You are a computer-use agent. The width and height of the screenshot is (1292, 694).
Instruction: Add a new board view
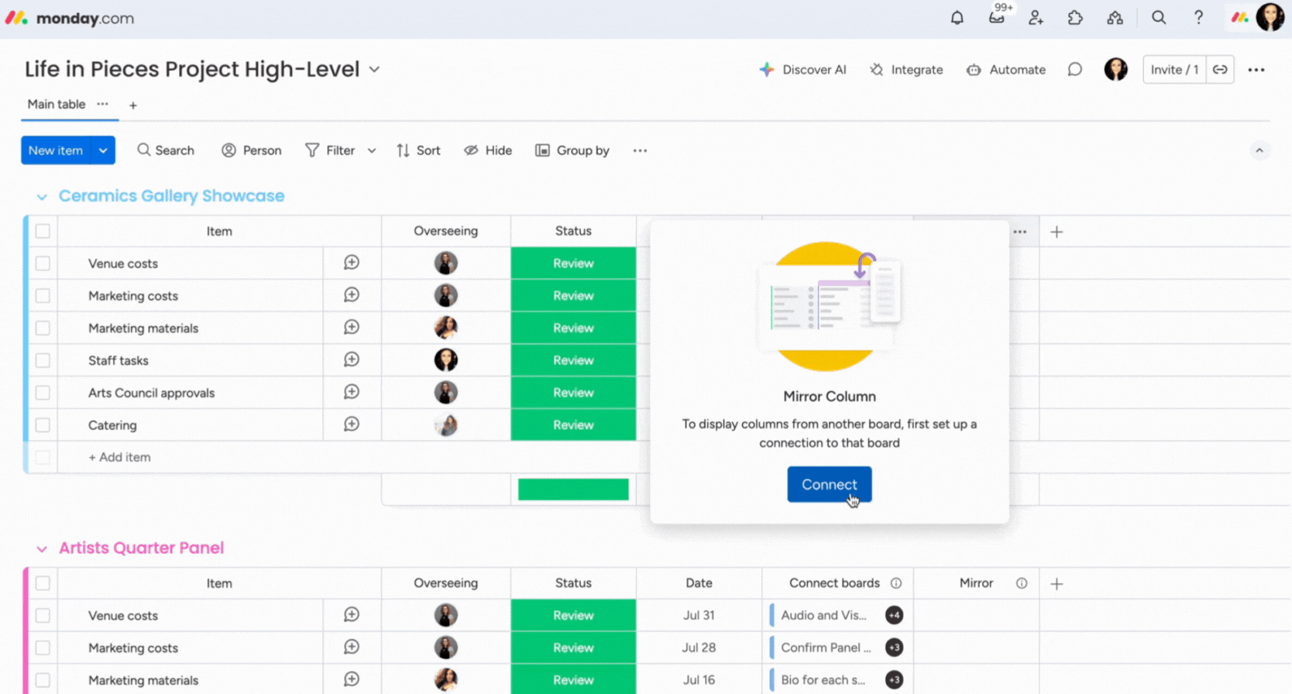[133, 105]
